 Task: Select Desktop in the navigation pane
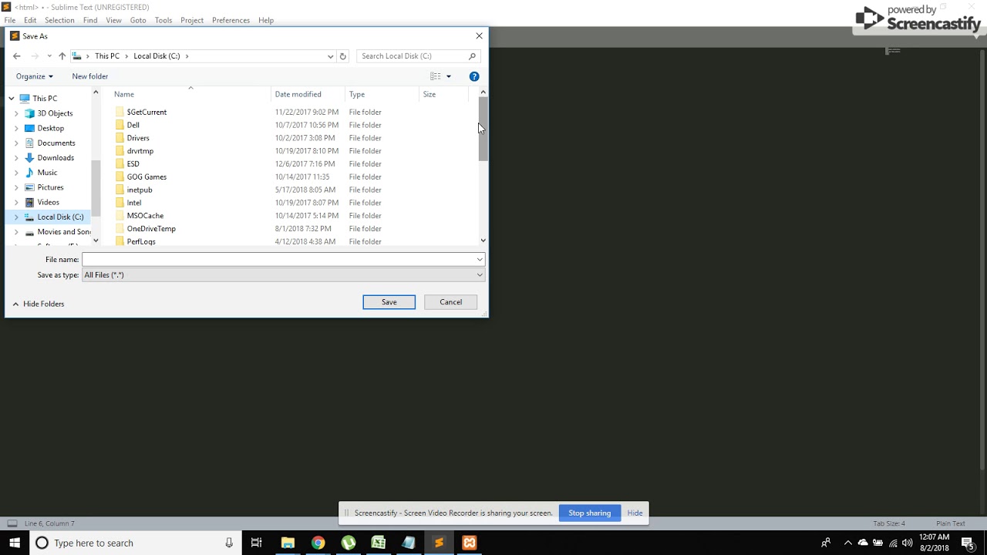click(50, 129)
